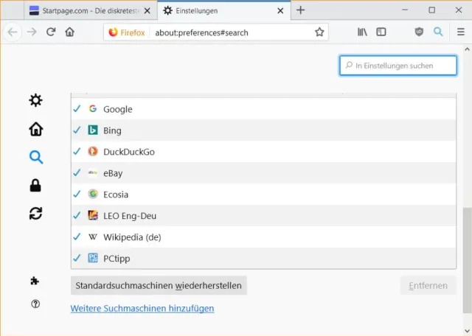Click Standardsuchmaschinen wiederherstellen button
This screenshot has width=472, height=336.
pos(159,286)
